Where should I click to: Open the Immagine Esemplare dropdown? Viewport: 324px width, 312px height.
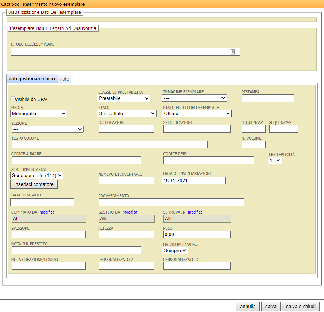194,98
